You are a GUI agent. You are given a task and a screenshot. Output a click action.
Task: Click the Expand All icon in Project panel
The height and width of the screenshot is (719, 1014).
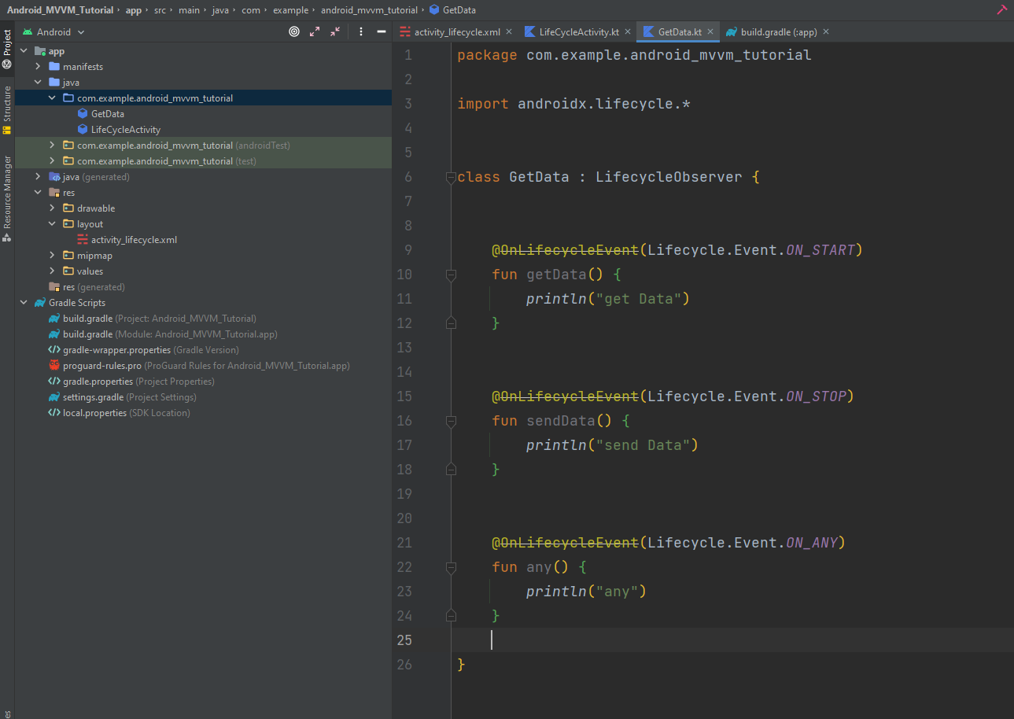(315, 32)
